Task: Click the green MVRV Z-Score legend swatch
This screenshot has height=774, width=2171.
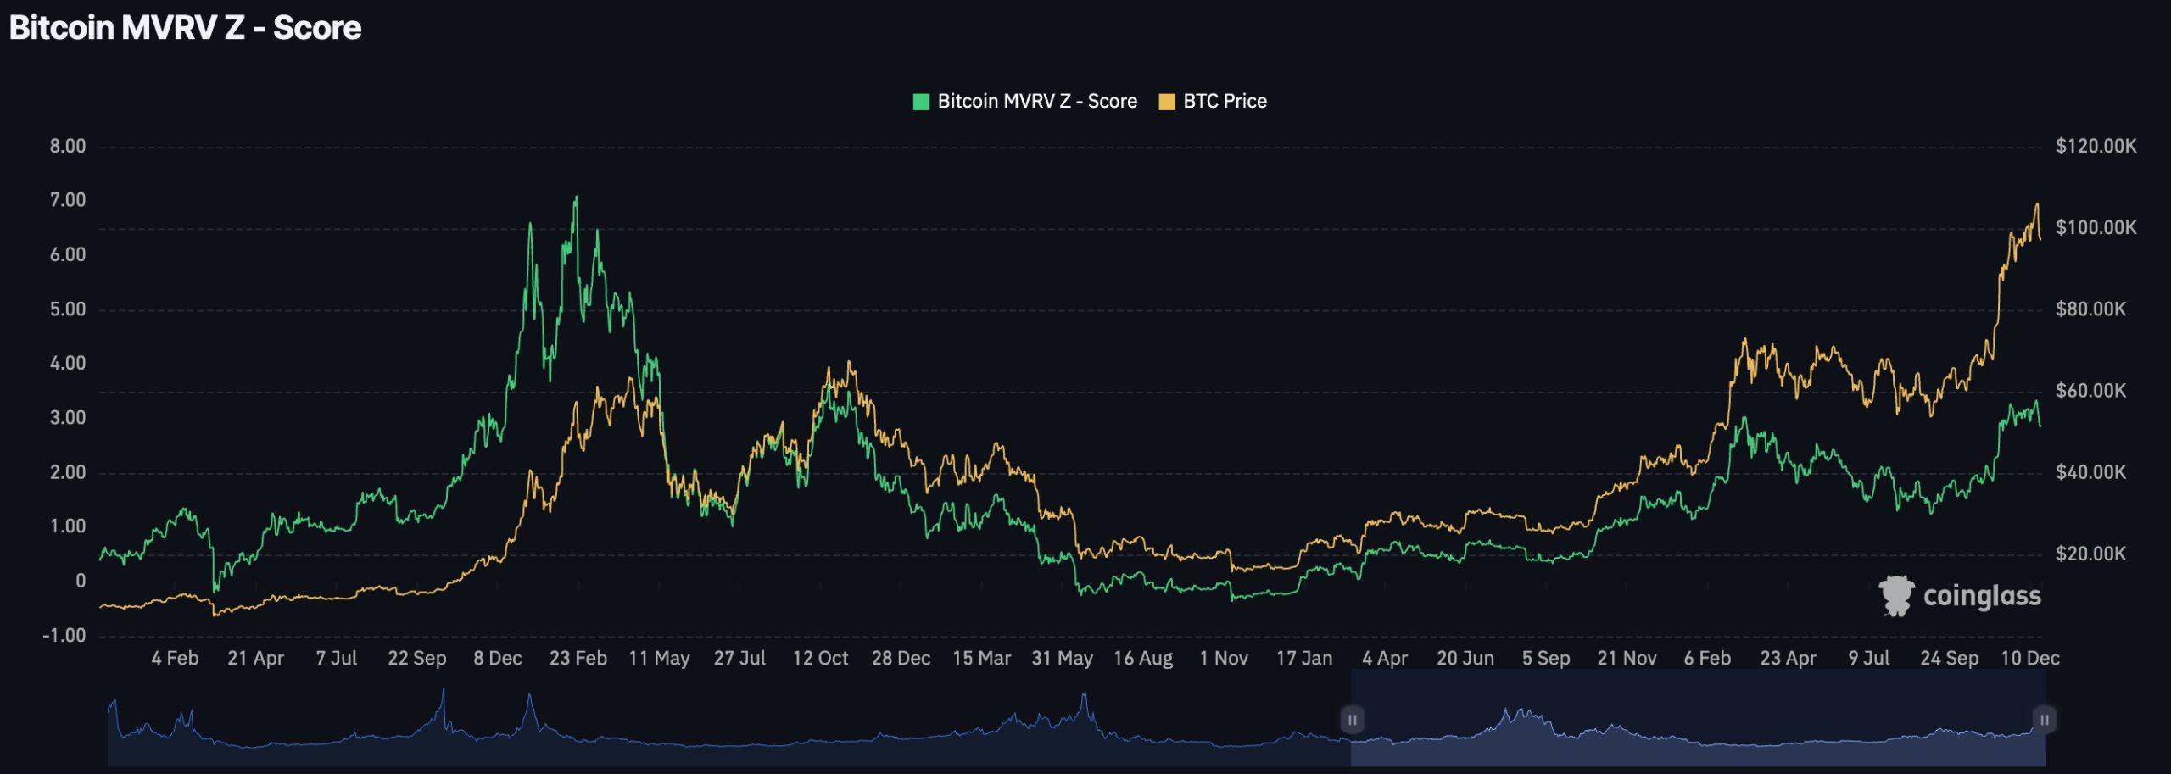Action: click(921, 102)
